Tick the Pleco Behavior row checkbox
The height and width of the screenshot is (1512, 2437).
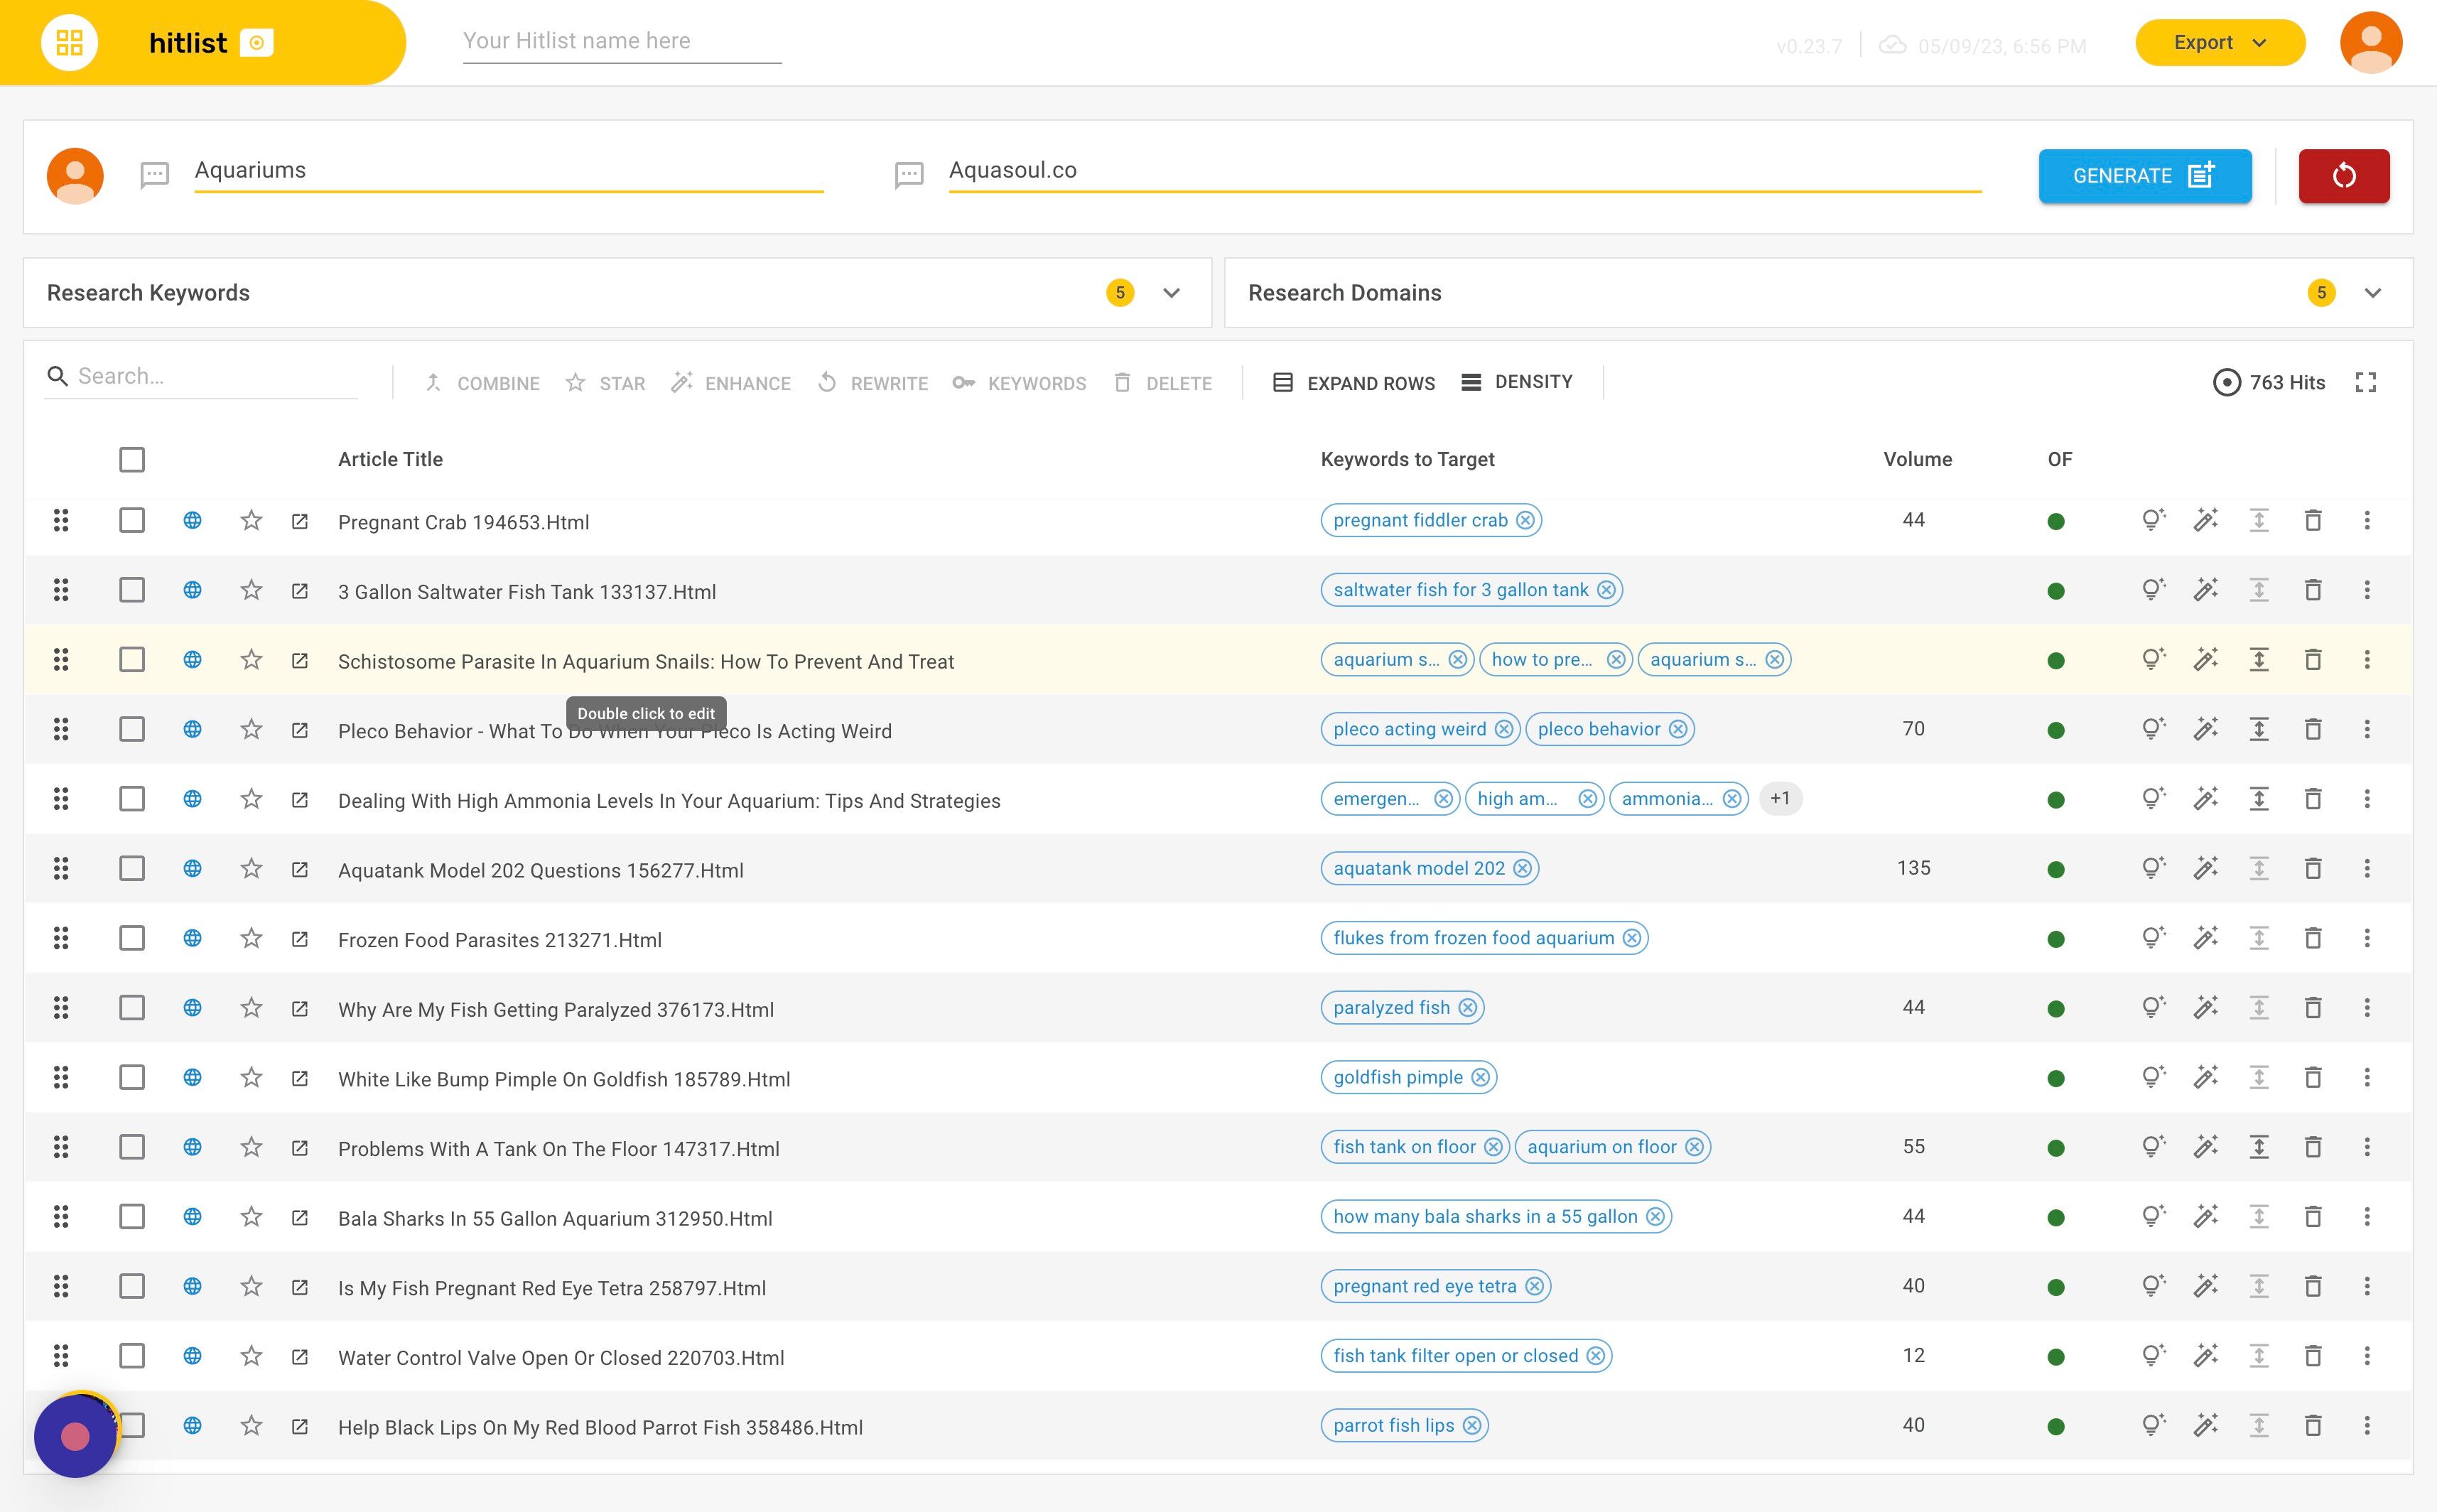[x=131, y=729]
